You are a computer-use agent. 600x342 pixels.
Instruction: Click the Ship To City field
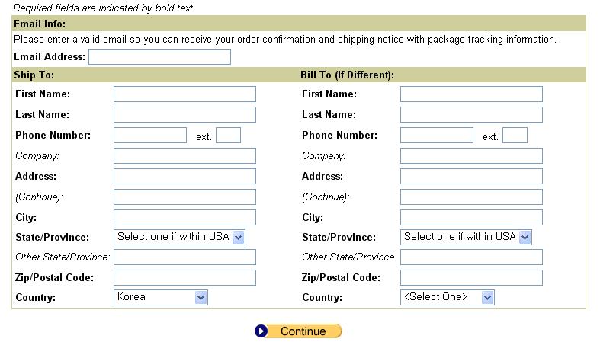tap(184, 217)
